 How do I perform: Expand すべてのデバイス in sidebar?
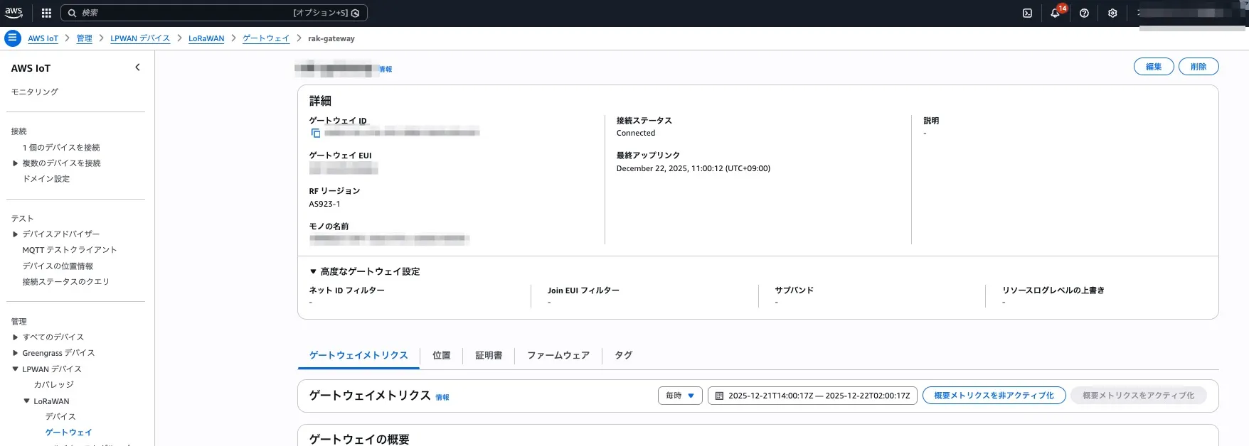pyautogui.click(x=15, y=337)
